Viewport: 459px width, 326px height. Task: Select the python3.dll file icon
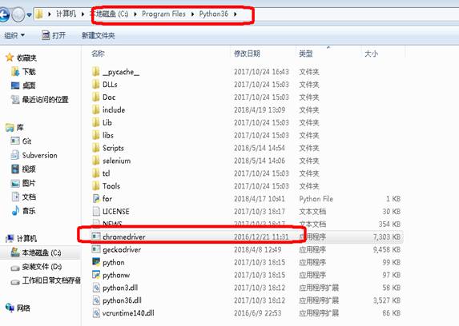click(96, 288)
